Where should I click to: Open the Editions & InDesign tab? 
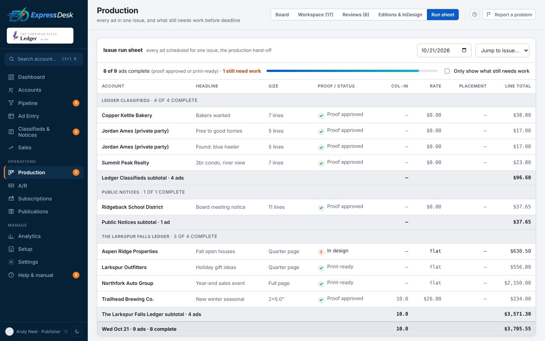[x=400, y=14]
